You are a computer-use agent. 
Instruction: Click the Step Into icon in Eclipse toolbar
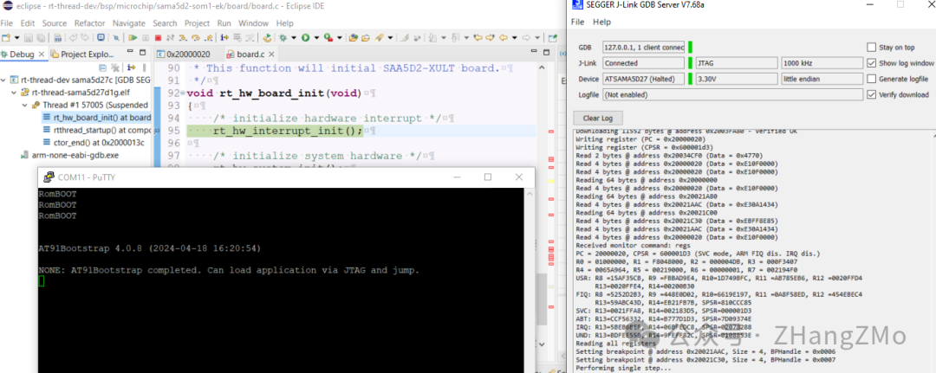pos(183,37)
